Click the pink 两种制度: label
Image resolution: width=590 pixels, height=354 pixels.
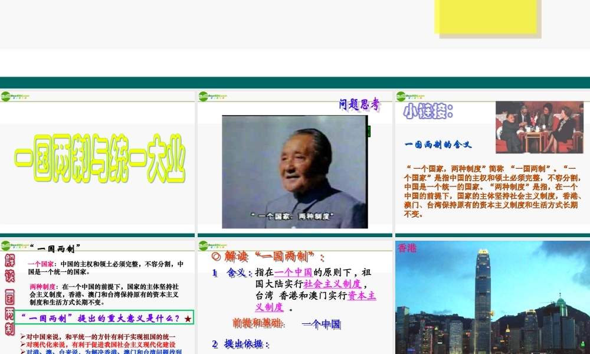(44, 287)
